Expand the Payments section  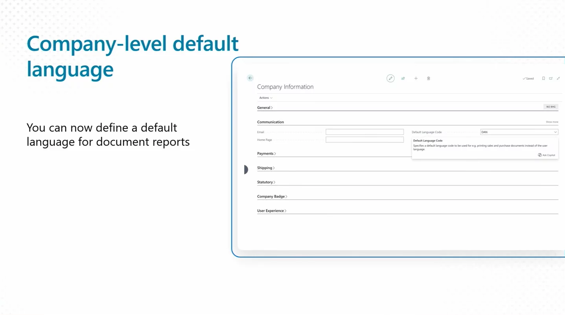click(266, 153)
